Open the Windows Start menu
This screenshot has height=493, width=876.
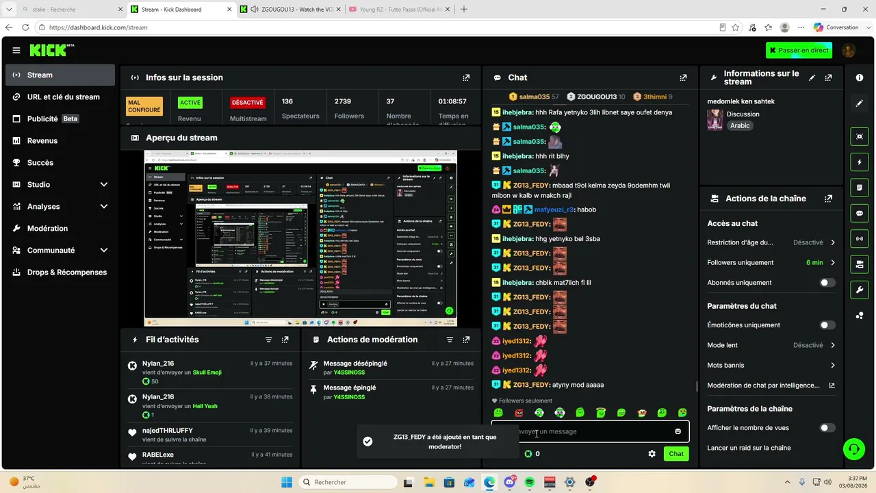[287, 482]
